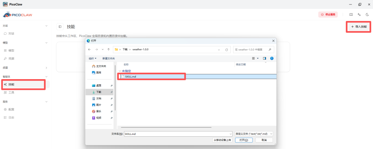The image size is (373, 149).
Task: Select 视频 videos in navigation pane
Action: tap(97, 118)
